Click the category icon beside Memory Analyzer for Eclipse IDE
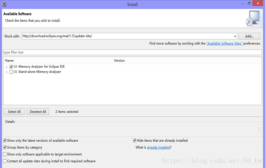This screenshot has height=168, width=266. (x=15, y=67)
